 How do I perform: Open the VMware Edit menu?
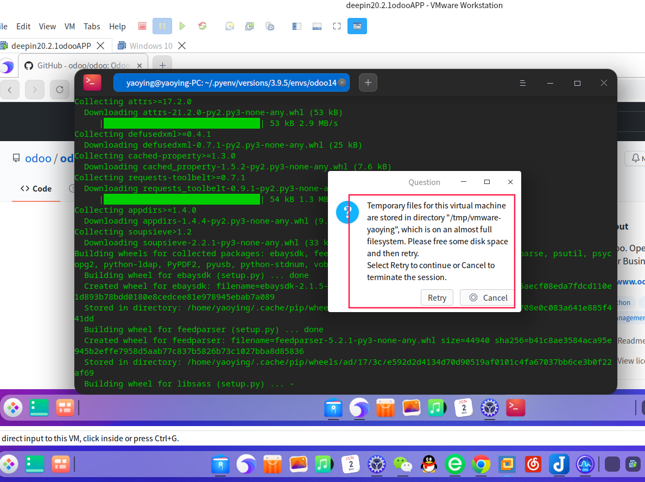(x=23, y=26)
